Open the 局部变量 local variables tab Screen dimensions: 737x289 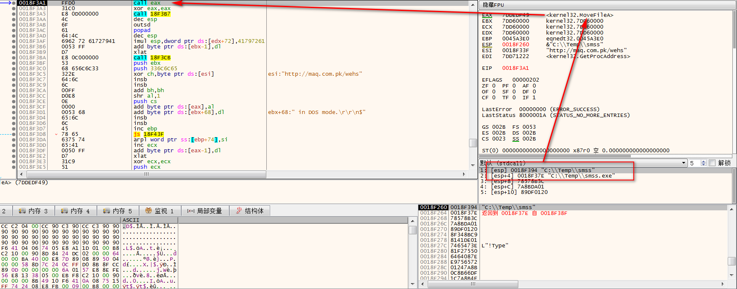(x=205, y=211)
